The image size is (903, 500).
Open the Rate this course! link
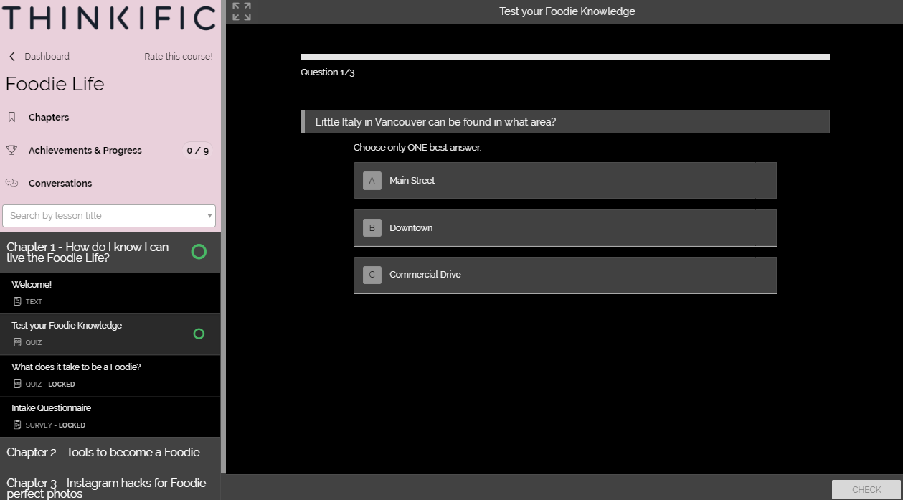point(179,56)
